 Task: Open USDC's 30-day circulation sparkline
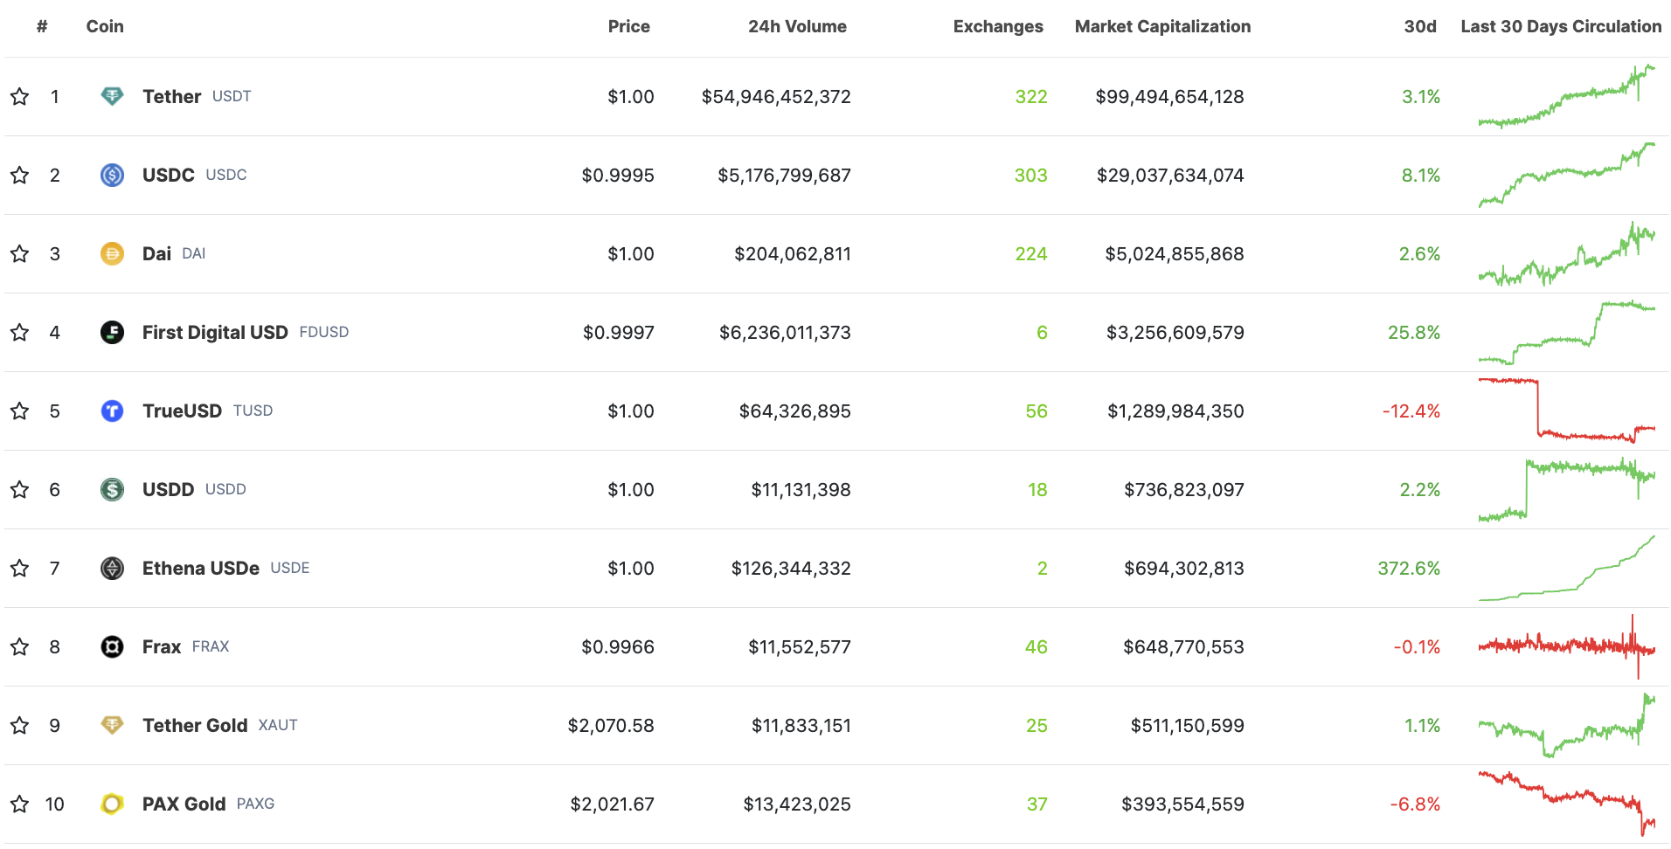coord(1567,175)
